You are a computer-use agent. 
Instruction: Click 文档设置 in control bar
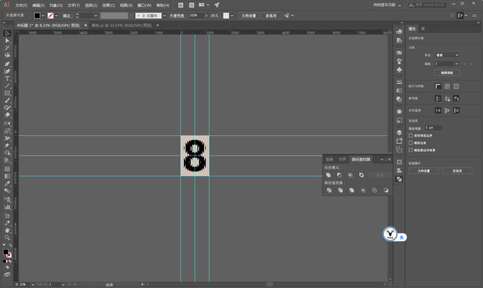[248, 16]
